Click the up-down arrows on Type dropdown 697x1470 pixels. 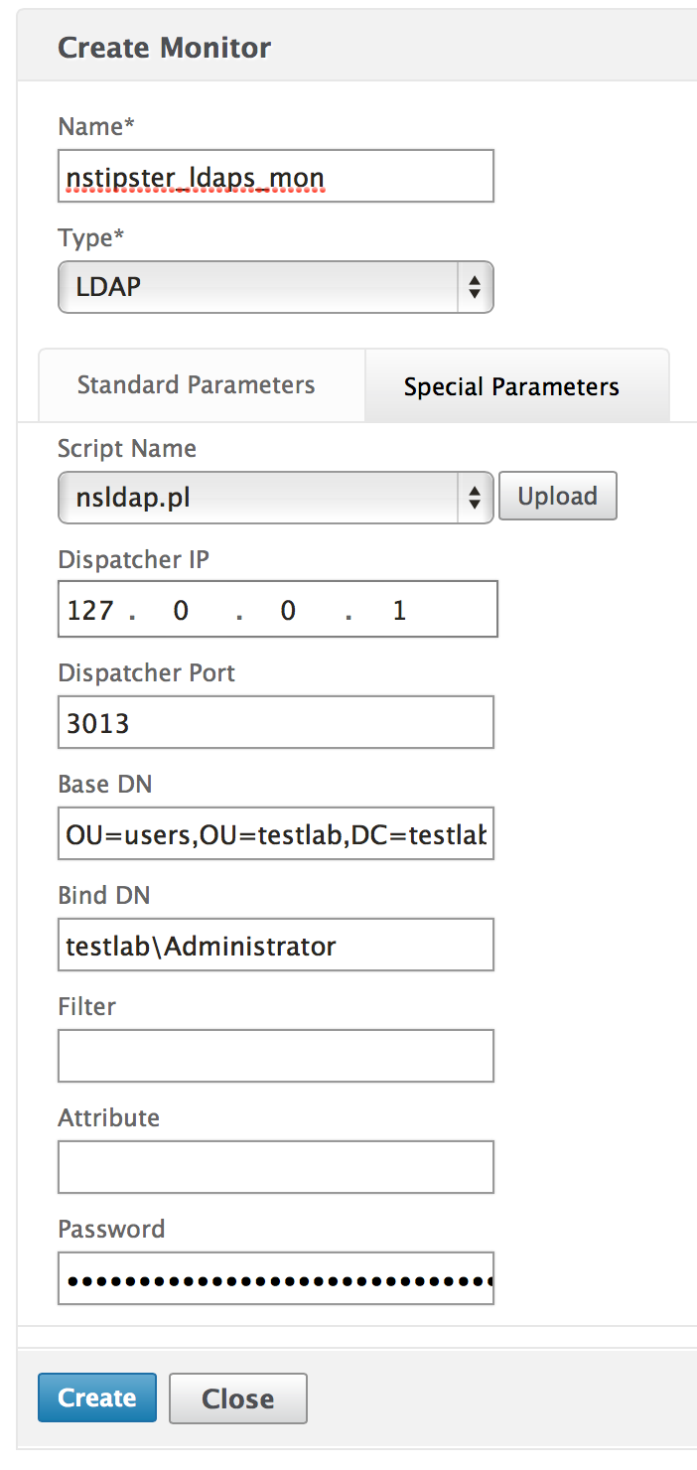pos(475,287)
